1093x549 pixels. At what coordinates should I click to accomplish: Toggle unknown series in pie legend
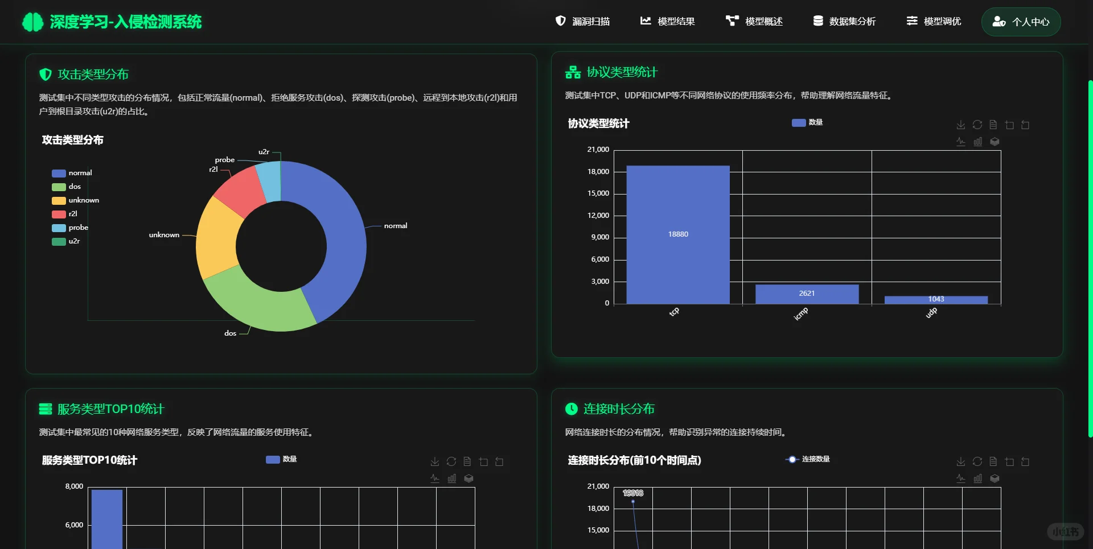click(x=76, y=200)
